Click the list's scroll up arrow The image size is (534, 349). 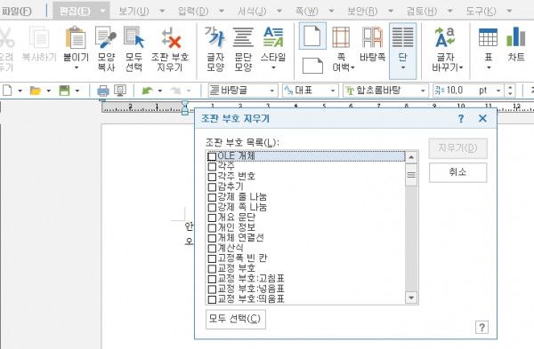[x=411, y=157]
